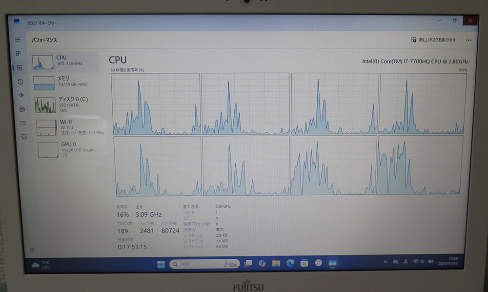Select the メモリ performance entry

(66, 83)
